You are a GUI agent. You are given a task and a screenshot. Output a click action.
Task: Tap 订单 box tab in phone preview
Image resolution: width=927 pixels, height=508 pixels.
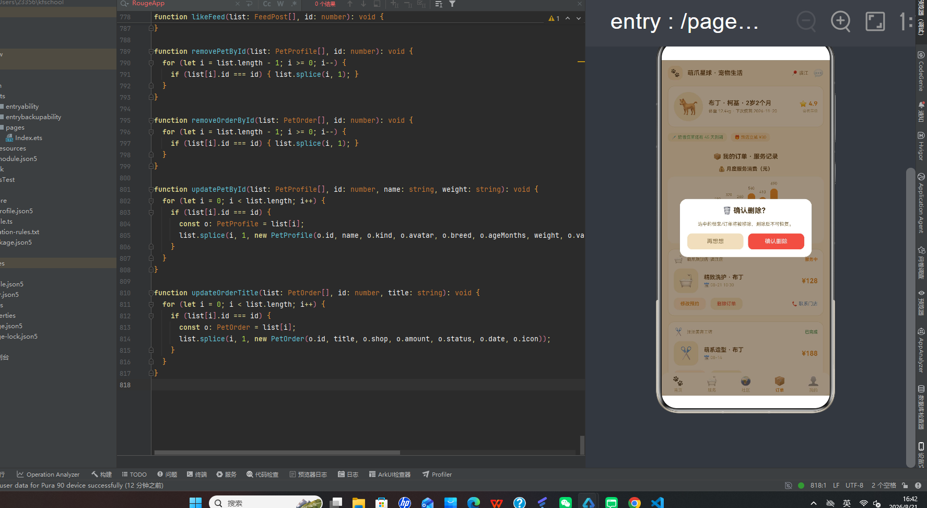click(x=780, y=384)
